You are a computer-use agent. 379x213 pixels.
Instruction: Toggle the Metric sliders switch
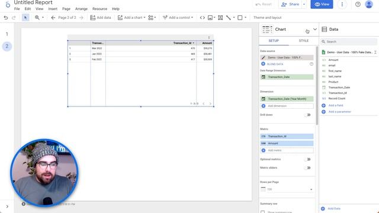[x=307, y=168]
